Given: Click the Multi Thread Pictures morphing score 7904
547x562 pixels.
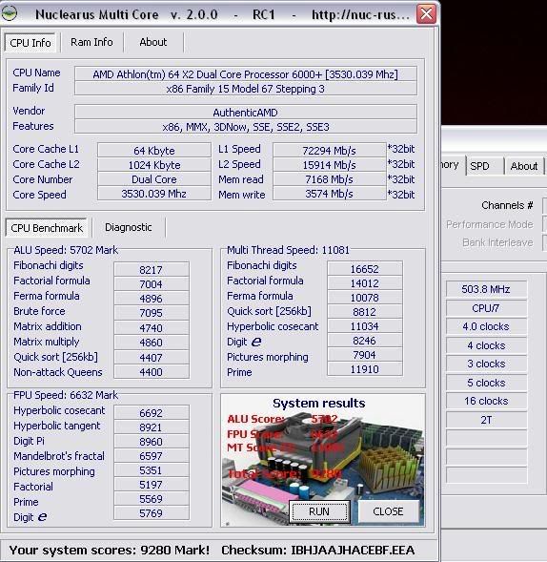Looking at the screenshot, I should pos(365,355).
